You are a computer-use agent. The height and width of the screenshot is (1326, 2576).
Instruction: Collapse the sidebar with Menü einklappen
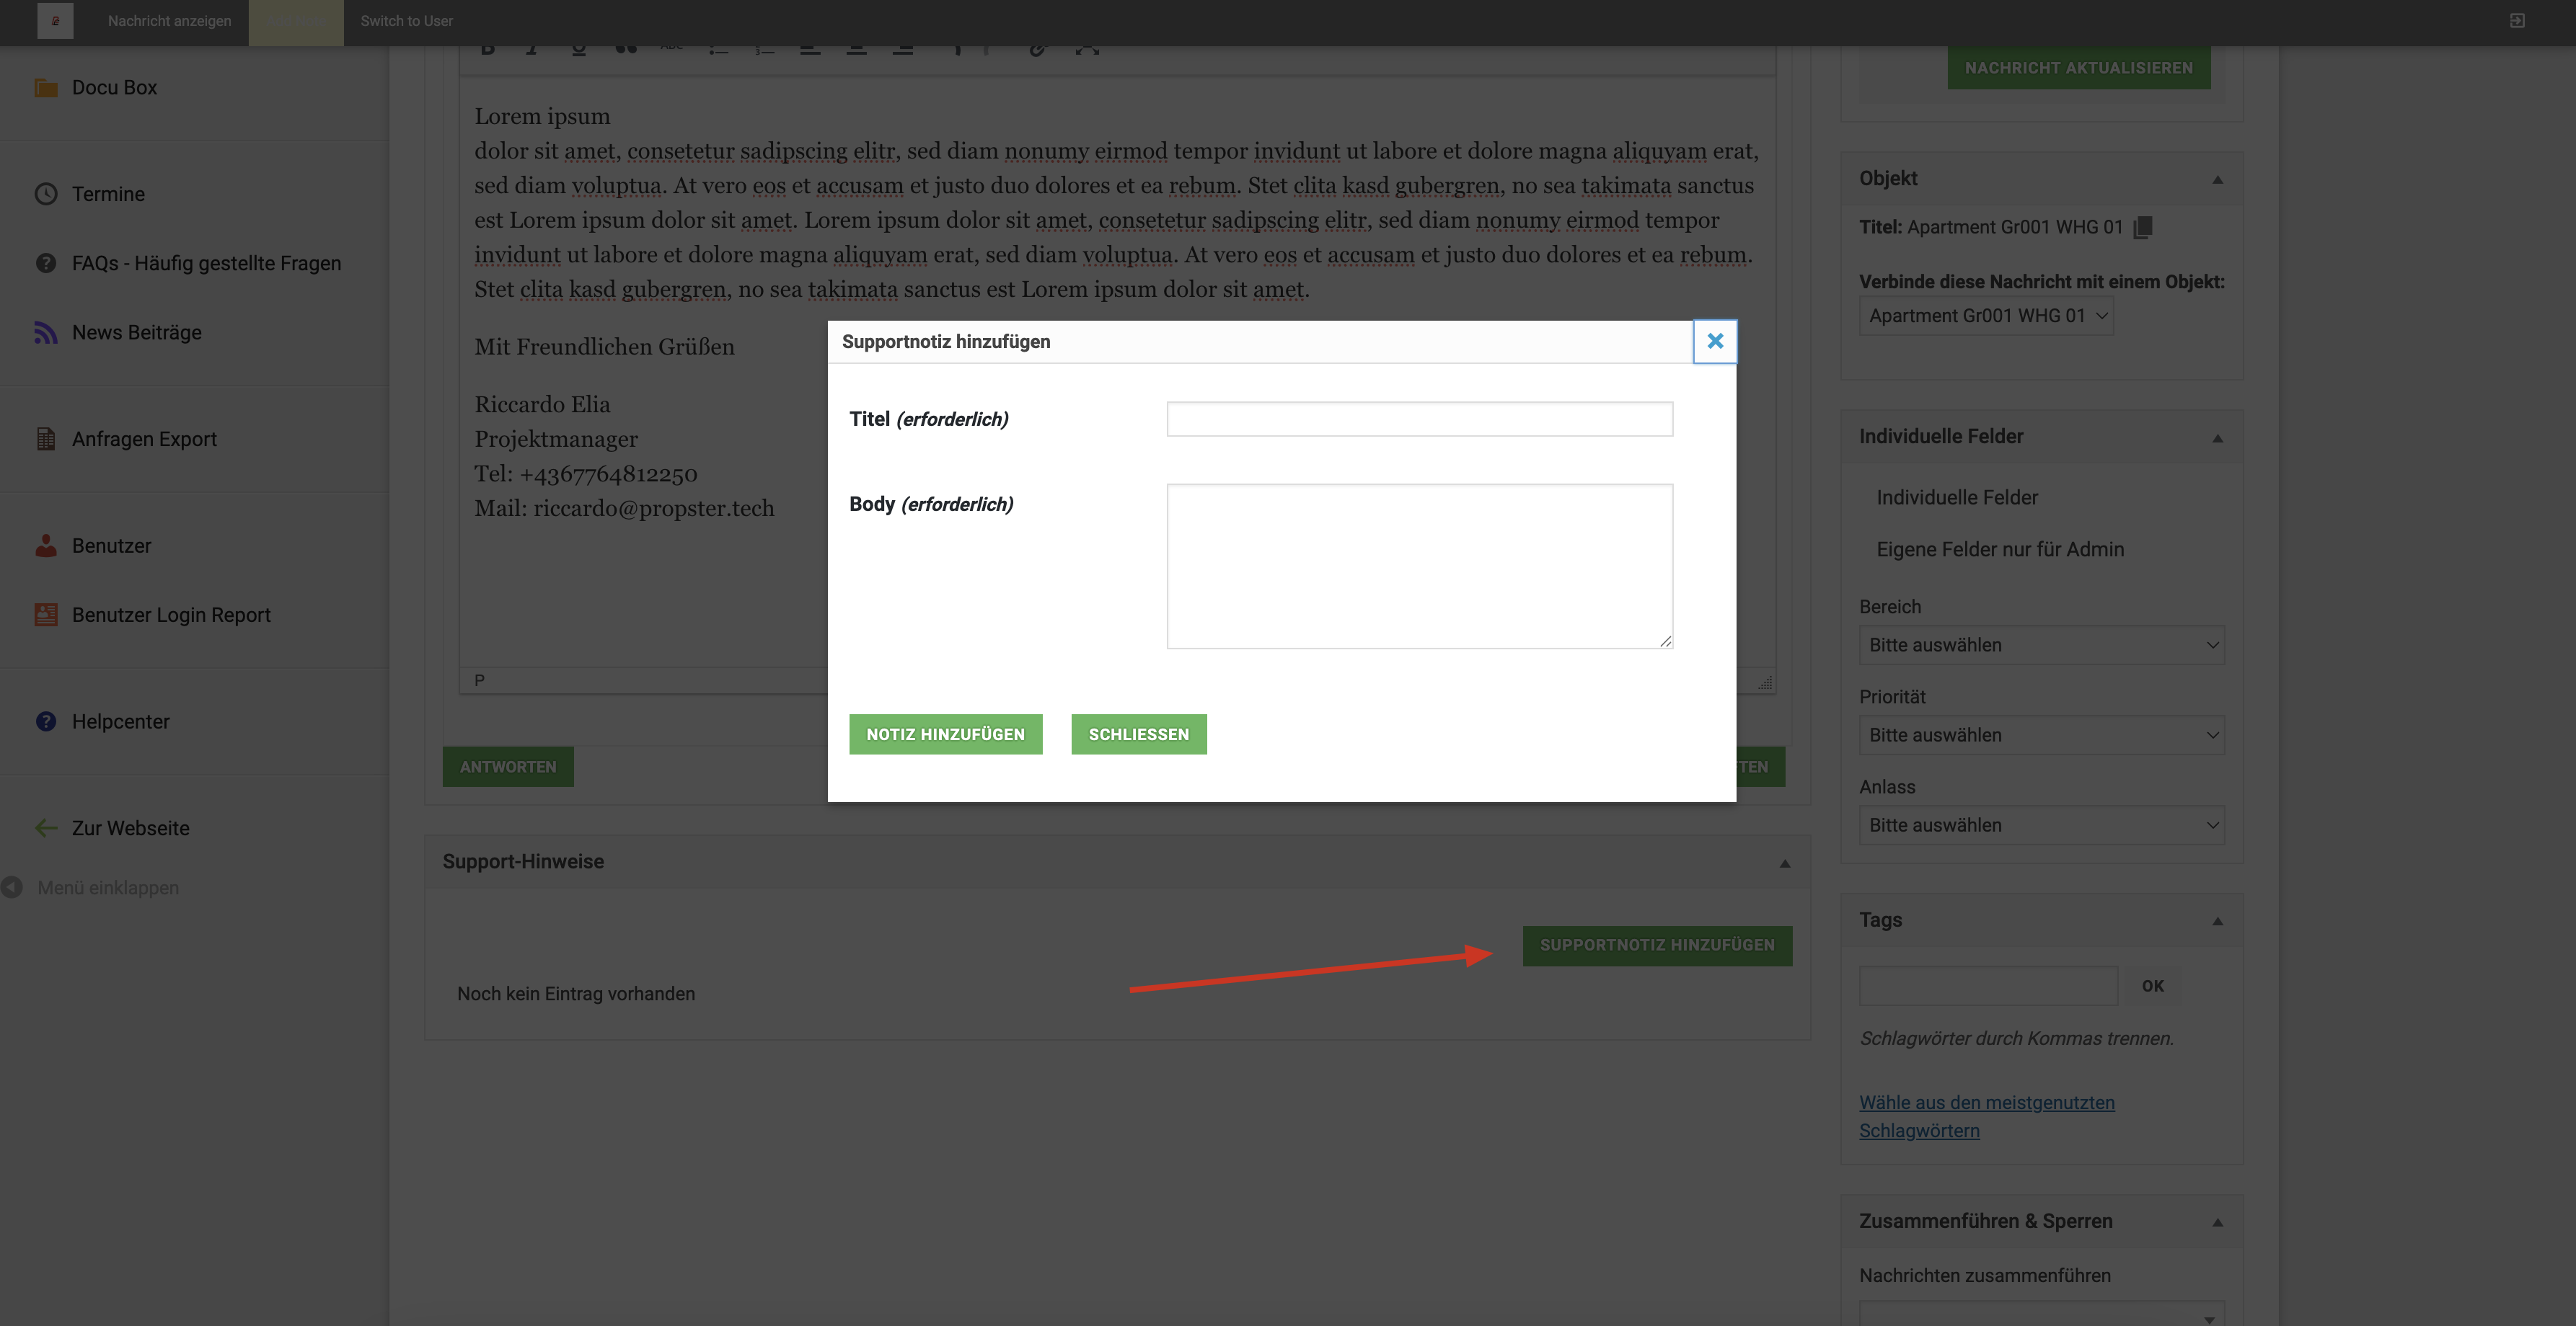pos(107,887)
